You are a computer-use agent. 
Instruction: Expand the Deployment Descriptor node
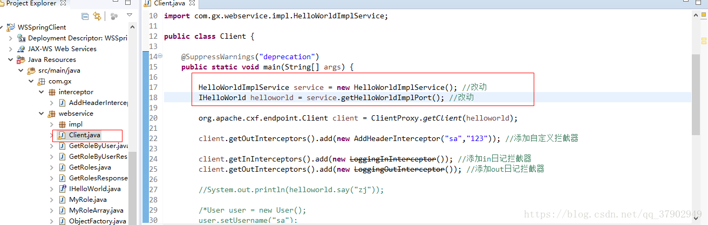point(11,38)
